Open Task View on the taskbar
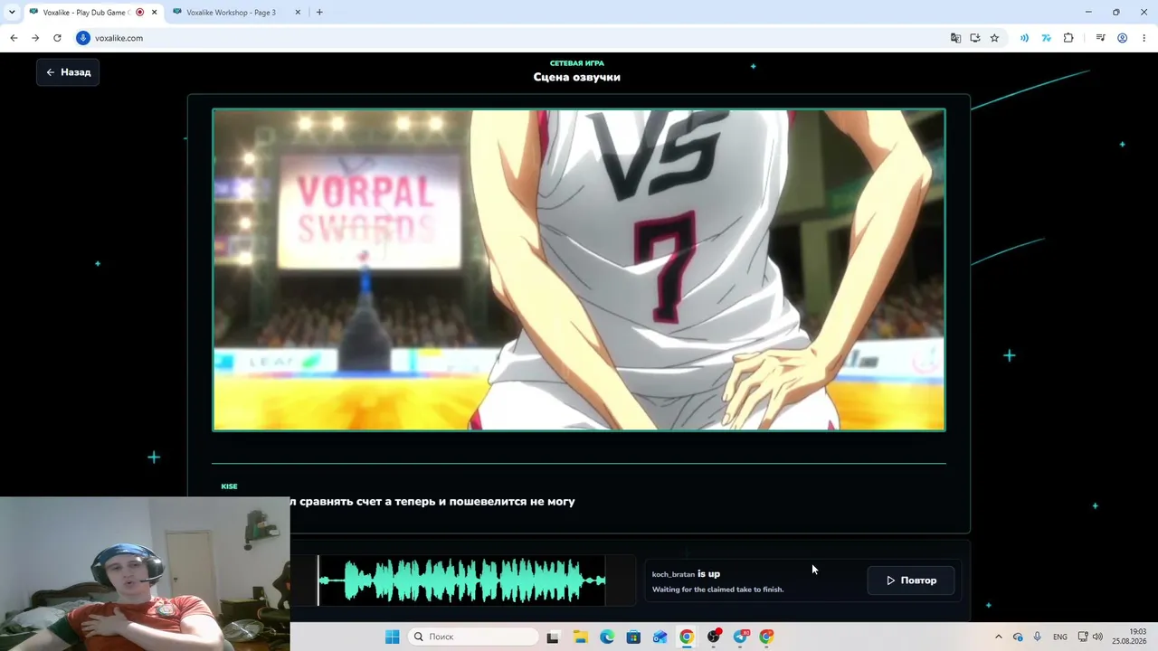Screen dimensions: 1158x651 tap(553, 637)
